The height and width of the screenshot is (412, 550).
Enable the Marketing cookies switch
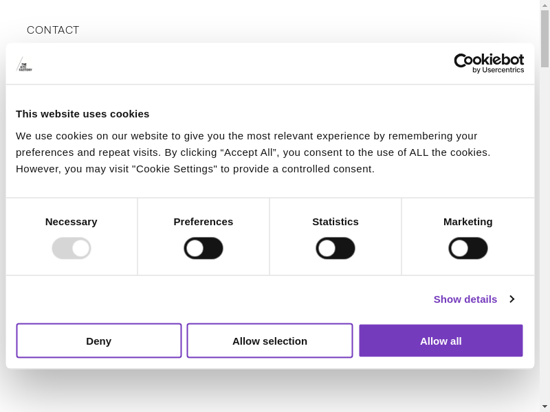(x=468, y=249)
